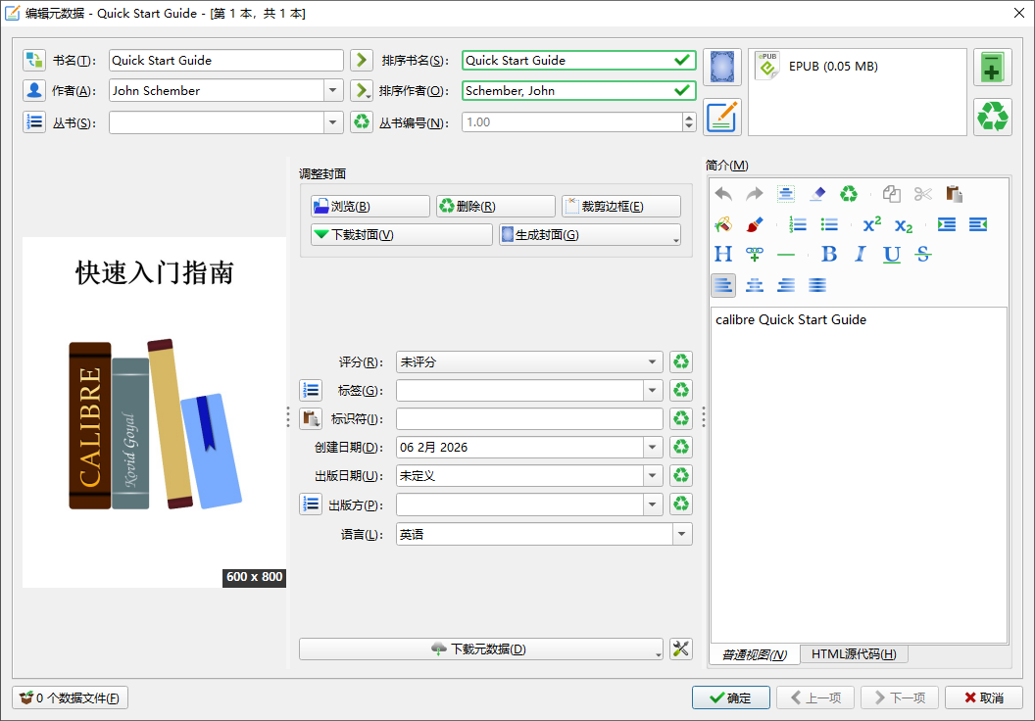Click the foreground color paintbrush icon

754,224
